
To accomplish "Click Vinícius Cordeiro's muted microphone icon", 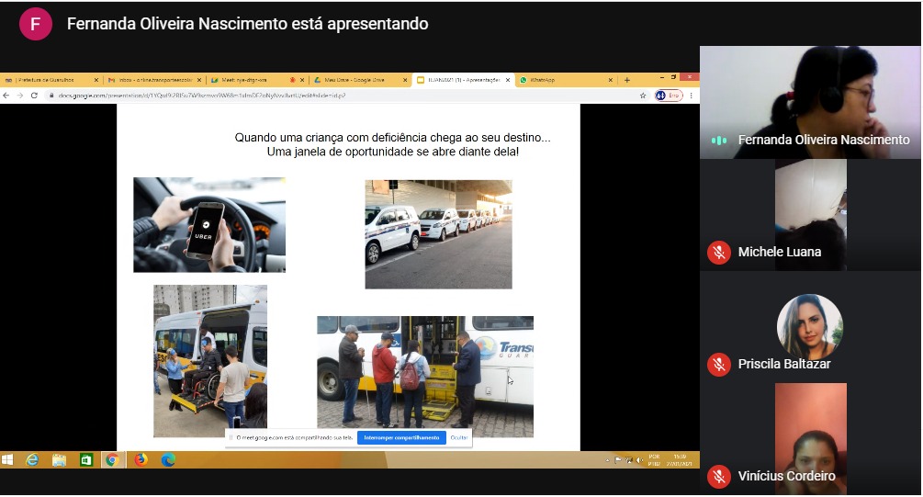I will [718, 476].
